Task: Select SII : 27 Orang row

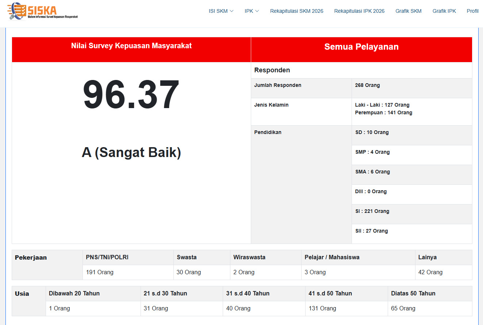Action: (x=412, y=234)
